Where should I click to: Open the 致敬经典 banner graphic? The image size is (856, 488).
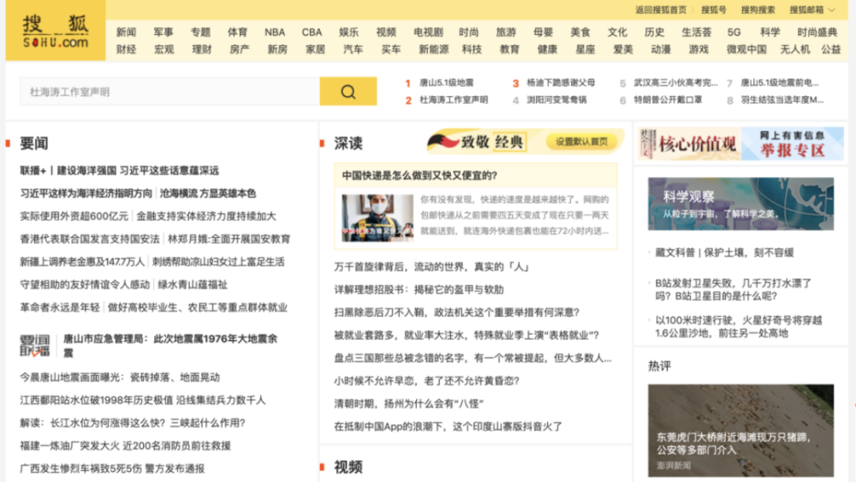pos(477,142)
